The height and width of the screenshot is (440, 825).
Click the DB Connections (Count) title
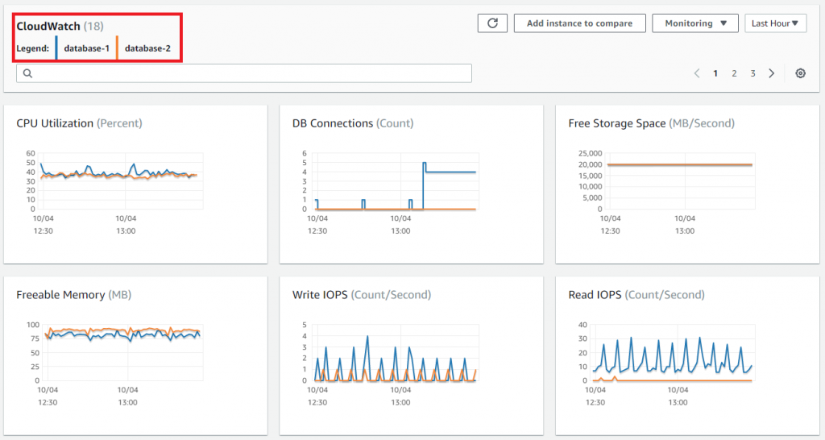[353, 123]
